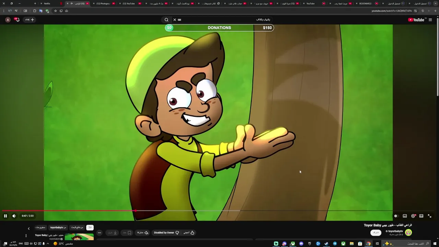Viewport: 439px width, 247px height.
Task: Open the on-screen keyboard icon in search
Action: tap(179, 20)
